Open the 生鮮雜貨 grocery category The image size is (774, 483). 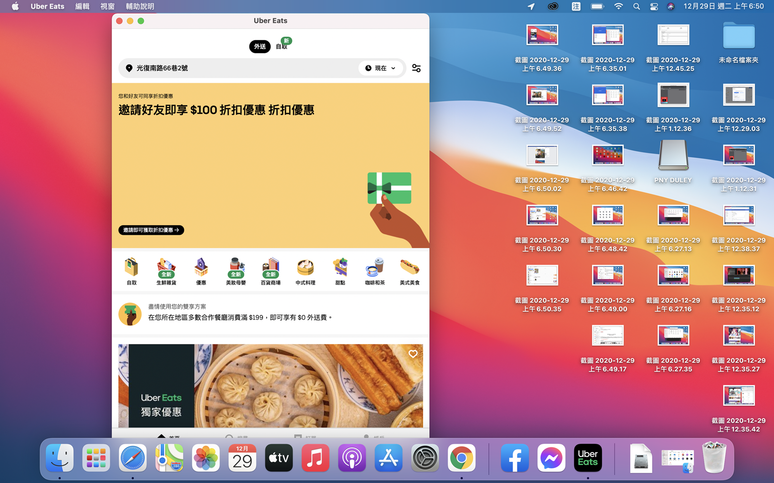pyautogui.click(x=166, y=270)
